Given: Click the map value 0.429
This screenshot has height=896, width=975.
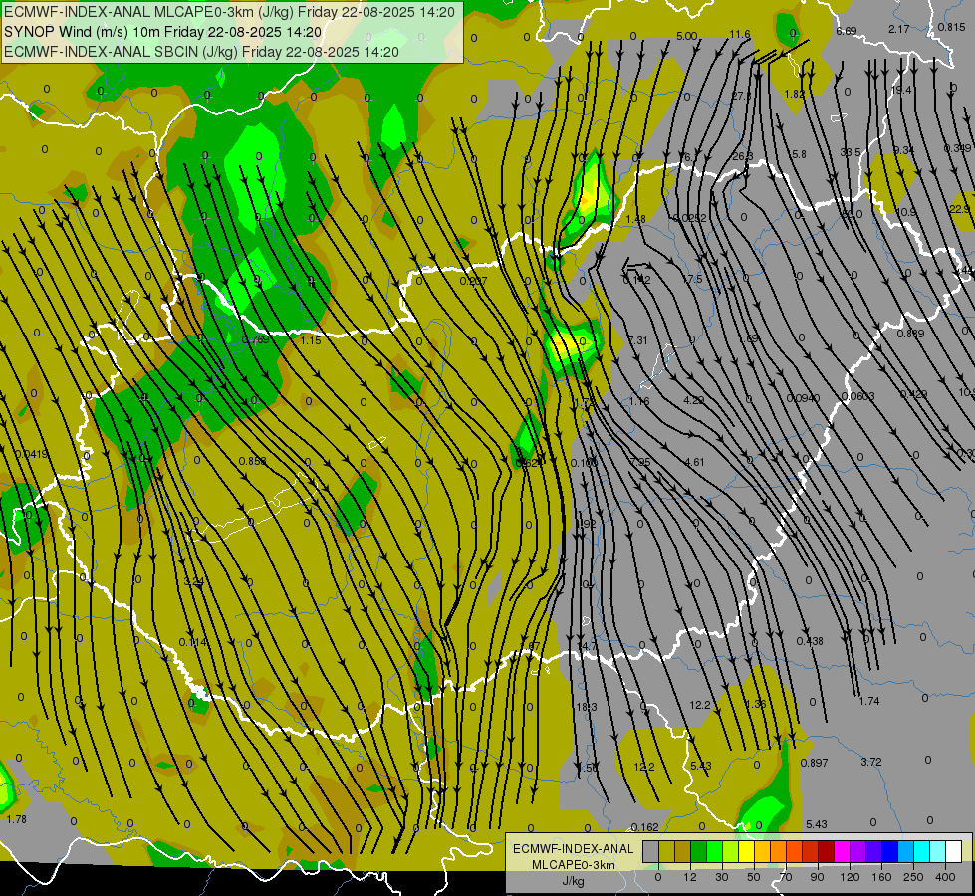Looking at the screenshot, I should click(x=913, y=394).
